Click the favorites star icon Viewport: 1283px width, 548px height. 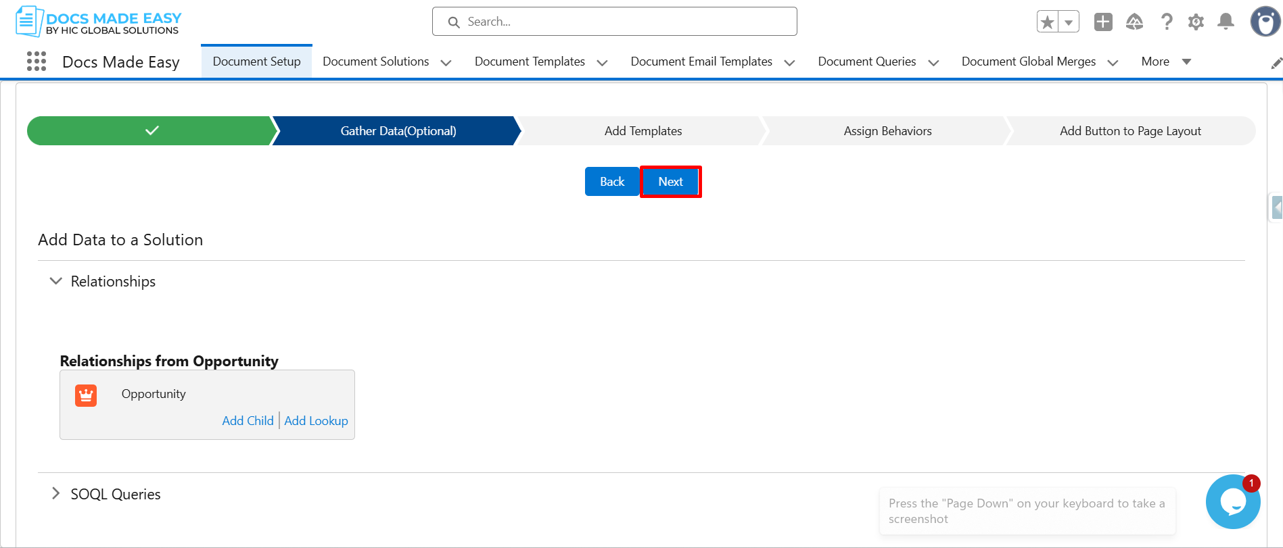[1048, 22]
